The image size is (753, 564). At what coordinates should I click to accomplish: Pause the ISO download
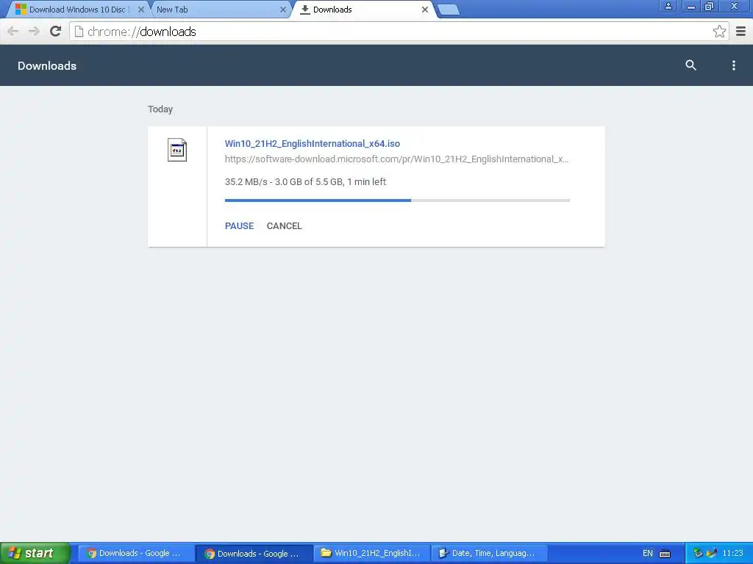pyautogui.click(x=239, y=226)
